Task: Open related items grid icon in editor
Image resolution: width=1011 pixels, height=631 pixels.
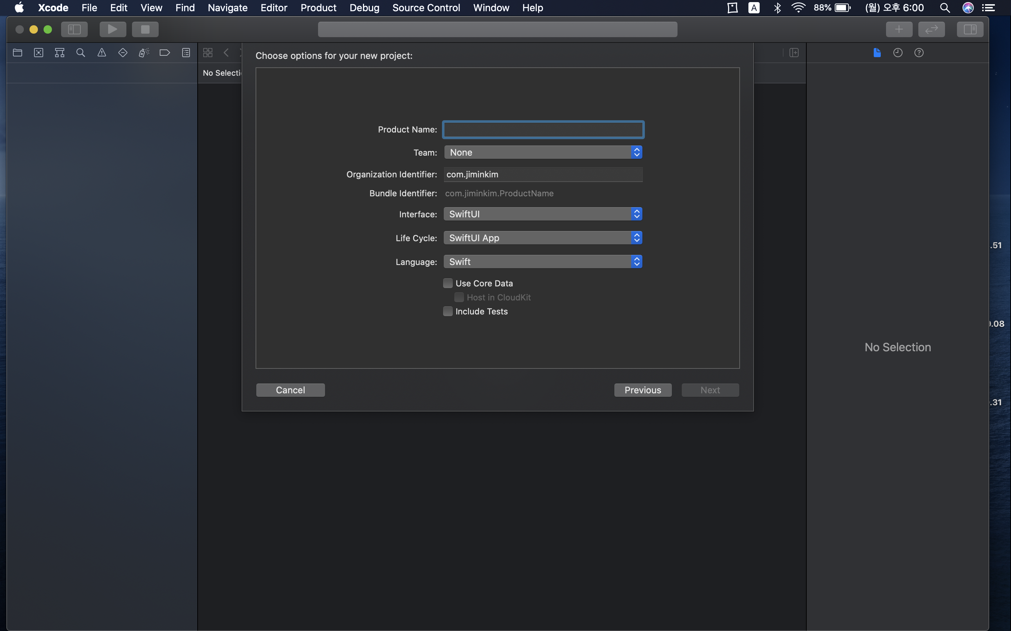Action: [x=207, y=53]
